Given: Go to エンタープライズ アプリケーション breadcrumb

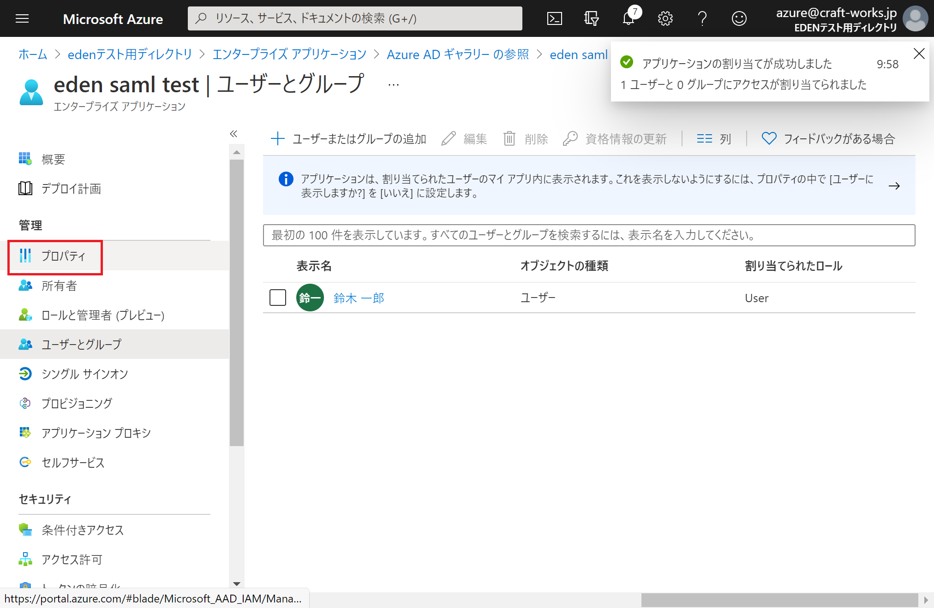Looking at the screenshot, I should 289,54.
